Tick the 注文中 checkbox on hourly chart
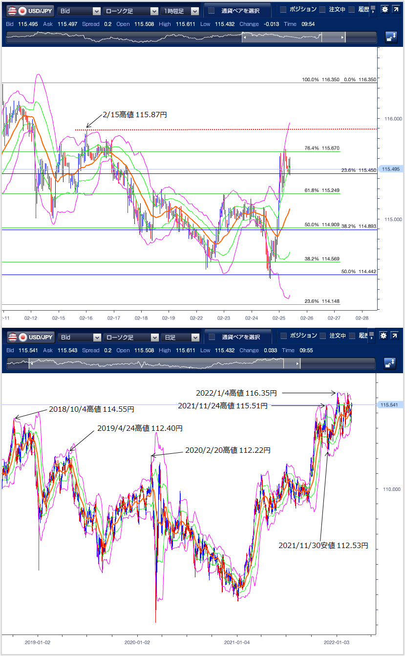The height and width of the screenshot is (656, 405). [322, 10]
